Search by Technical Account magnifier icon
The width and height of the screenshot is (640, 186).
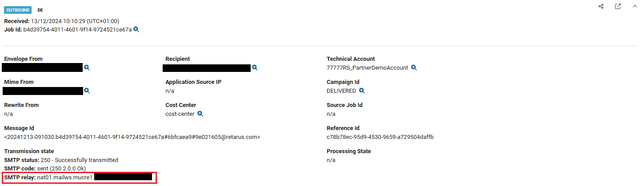pos(414,67)
